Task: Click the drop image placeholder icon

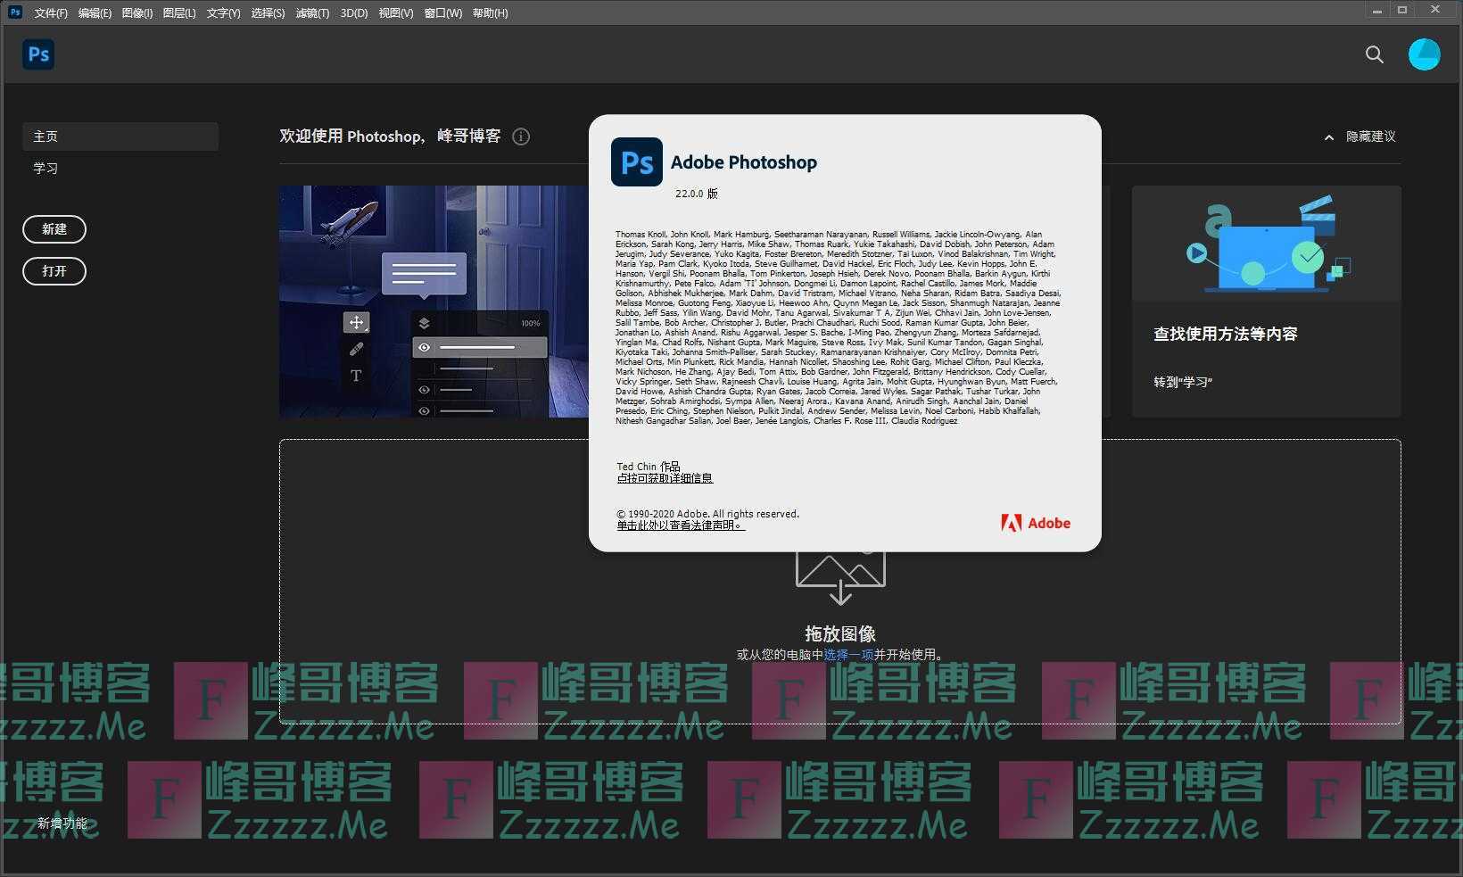Action: coord(840,577)
